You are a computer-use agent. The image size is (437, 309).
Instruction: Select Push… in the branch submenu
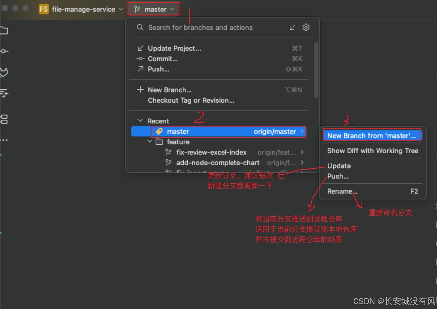pos(373,176)
